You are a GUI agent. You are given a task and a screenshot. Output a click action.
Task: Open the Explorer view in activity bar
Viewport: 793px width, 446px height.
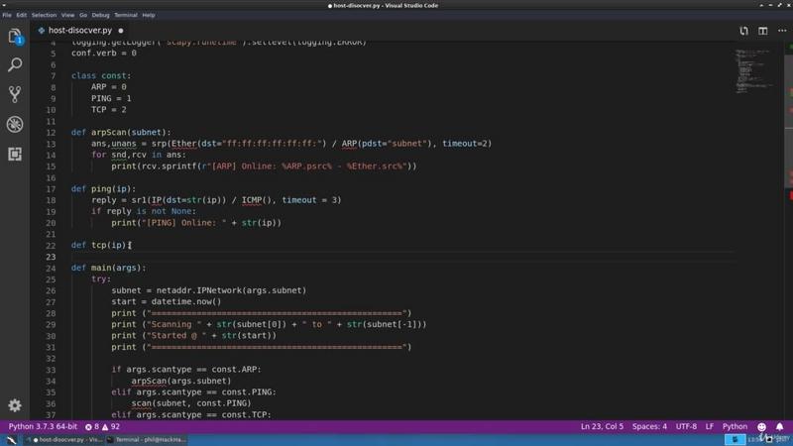[15, 37]
